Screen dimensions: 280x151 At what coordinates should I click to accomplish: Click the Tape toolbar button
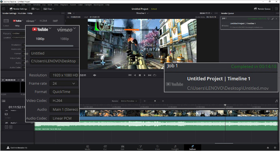pyautogui.click(x=35, y=9)
